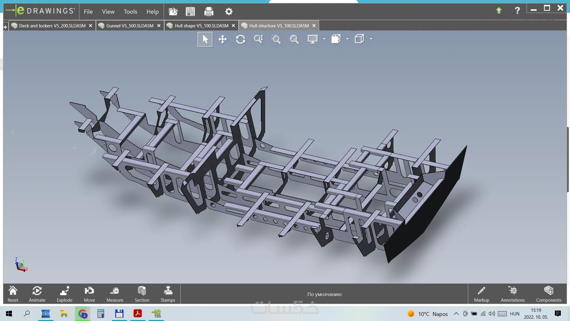Viewport: 570px width, 321px height.
Task: Open eDrawings from Windows taskbar
Action: (x=156, y=314)
